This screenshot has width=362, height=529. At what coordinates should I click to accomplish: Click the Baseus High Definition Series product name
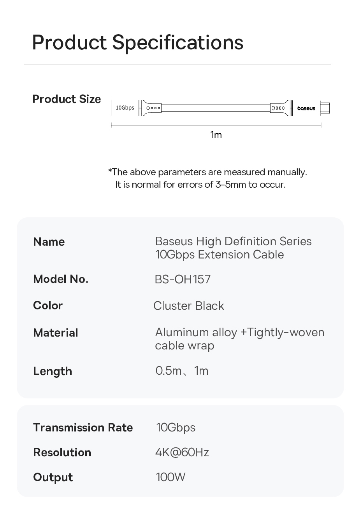pyautogui.click(x=233, y=248)
